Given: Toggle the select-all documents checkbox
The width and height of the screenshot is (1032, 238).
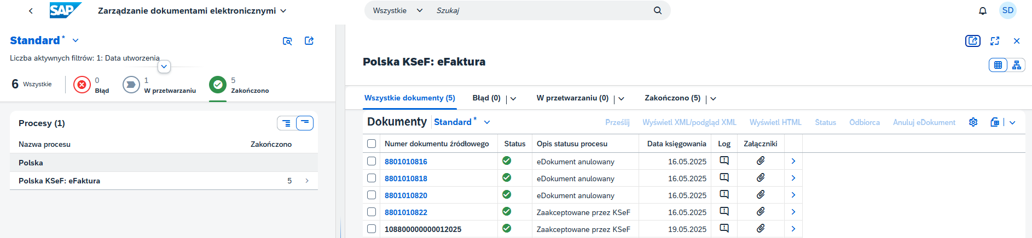Looking at the screenshot, I should 372,144.
